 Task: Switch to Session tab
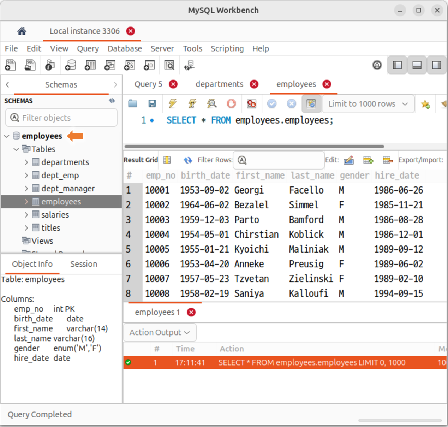84,264
